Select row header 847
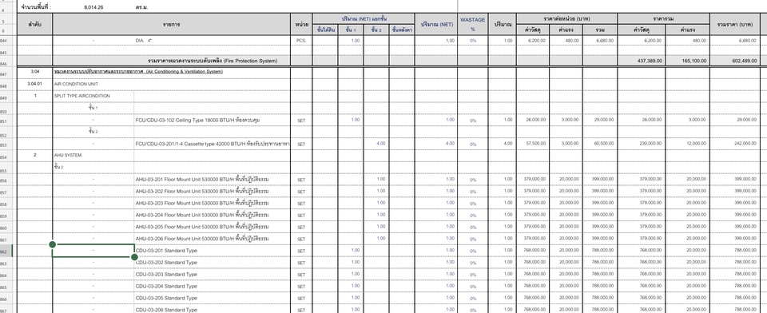Image resolution: width=767 pixels, height=313 pixels. [x=6, y=73]
